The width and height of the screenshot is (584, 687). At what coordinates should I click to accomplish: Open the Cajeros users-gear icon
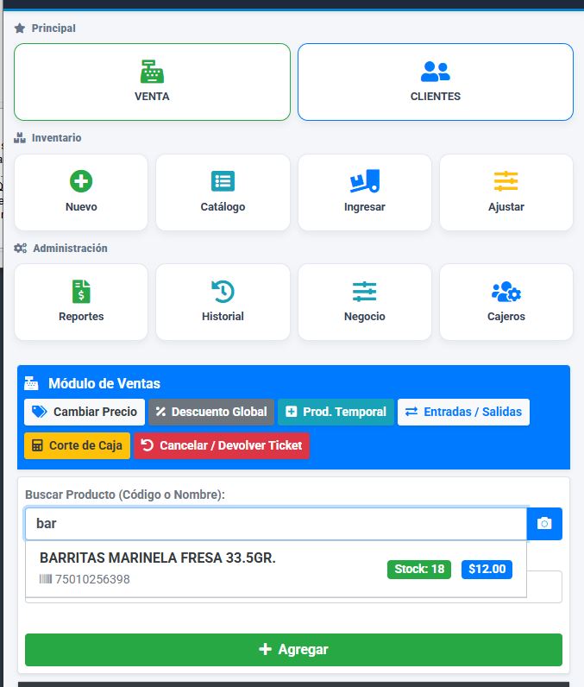coord(506,292)
